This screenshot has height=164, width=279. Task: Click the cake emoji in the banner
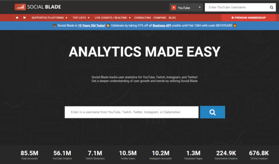pyautogui.click(x=55, y=26)
